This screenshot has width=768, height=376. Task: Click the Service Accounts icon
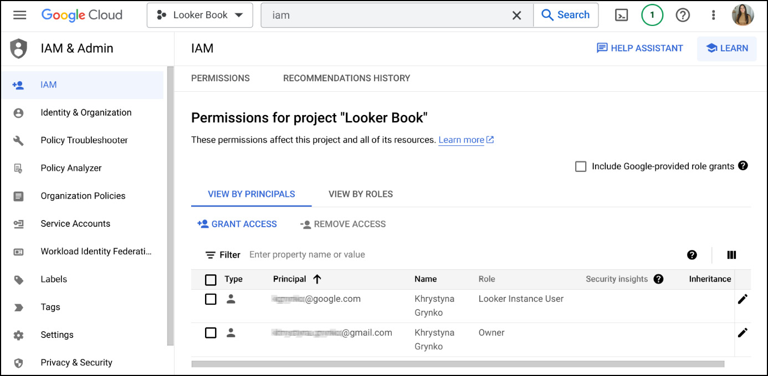[x=18, y=224]
